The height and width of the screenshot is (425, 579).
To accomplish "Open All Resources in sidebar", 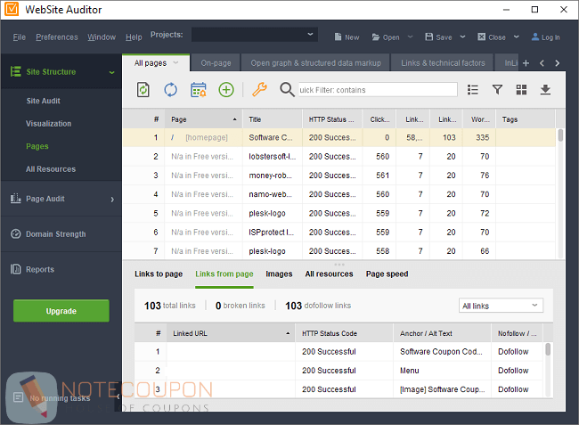I will point(51,169).
